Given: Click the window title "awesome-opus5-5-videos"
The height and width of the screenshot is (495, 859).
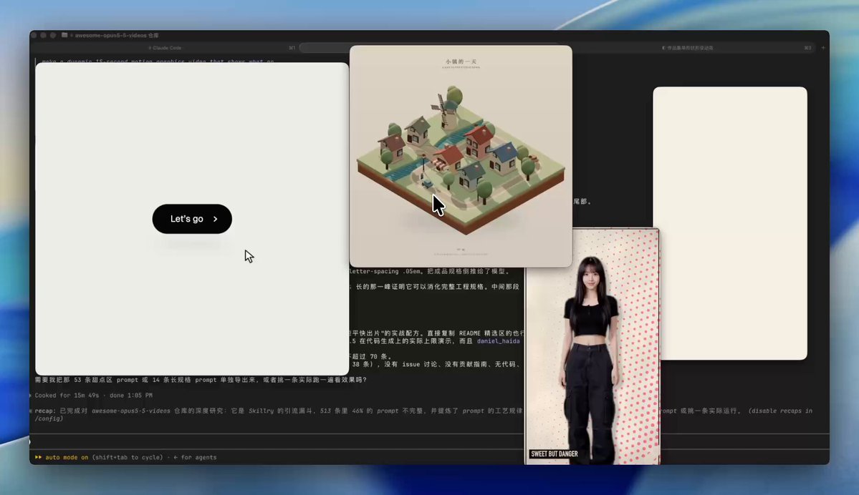Looking at the screenshot, I should pos(110,35).
